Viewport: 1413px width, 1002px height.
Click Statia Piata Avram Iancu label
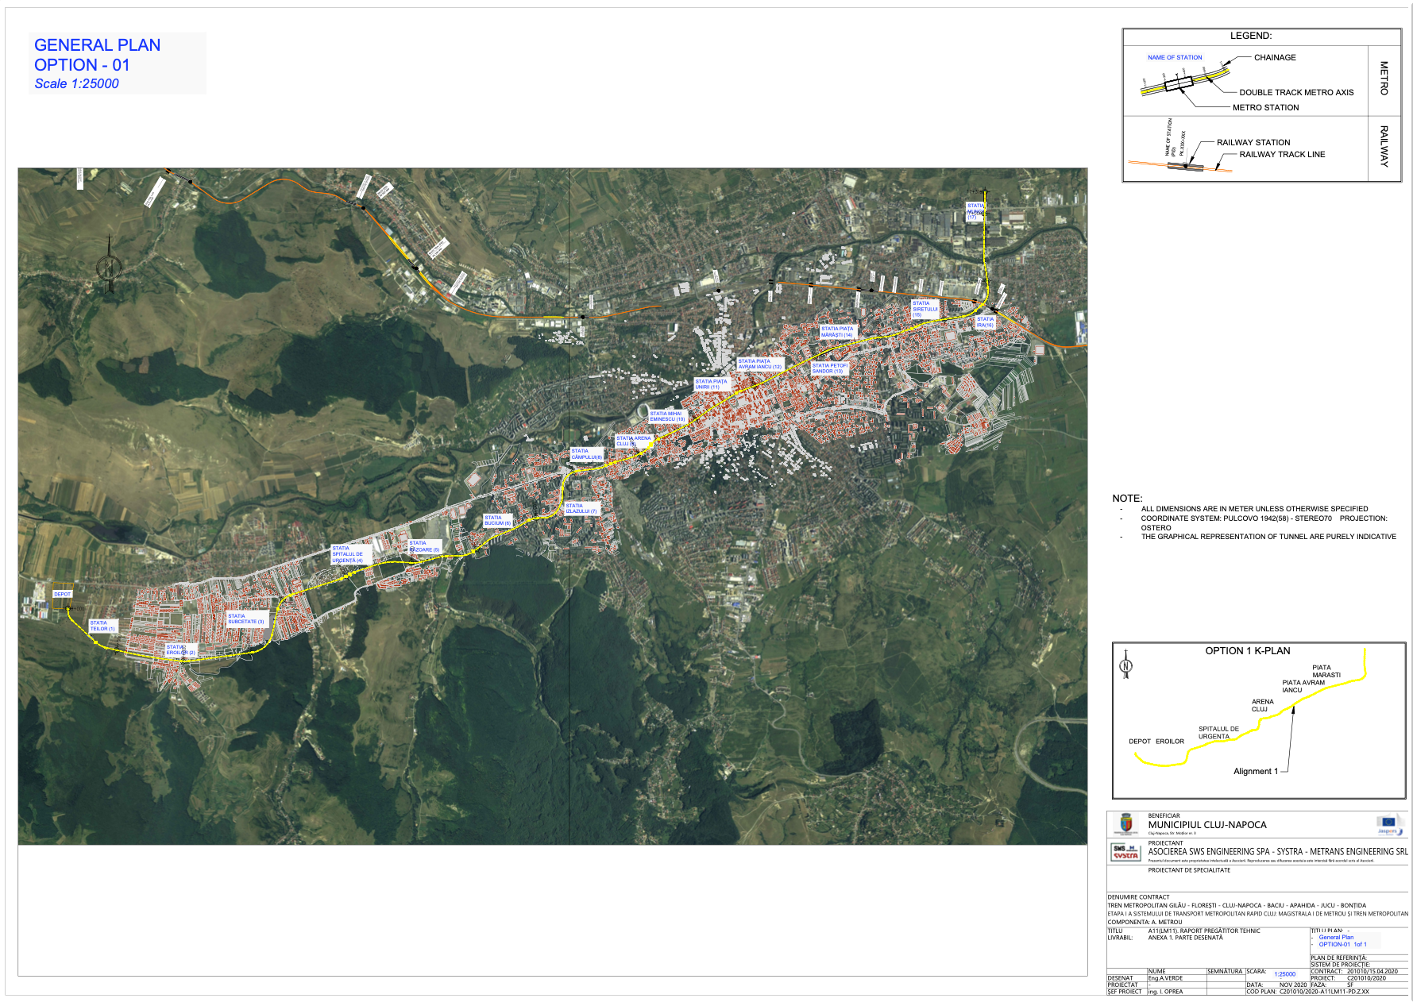click(x=759, y=364)
